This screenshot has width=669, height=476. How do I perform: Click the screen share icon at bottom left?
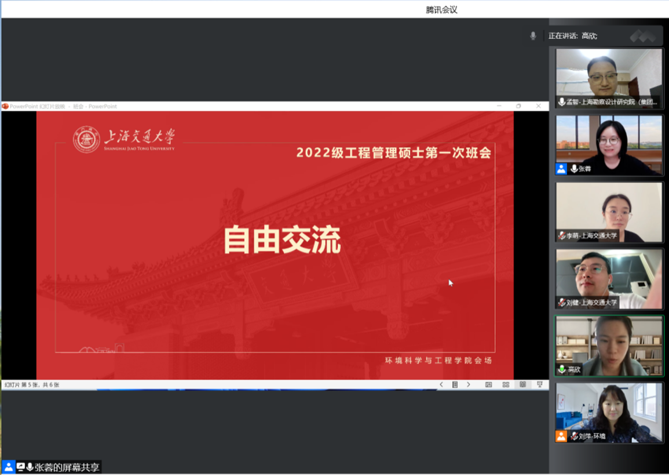coord(21,467)
